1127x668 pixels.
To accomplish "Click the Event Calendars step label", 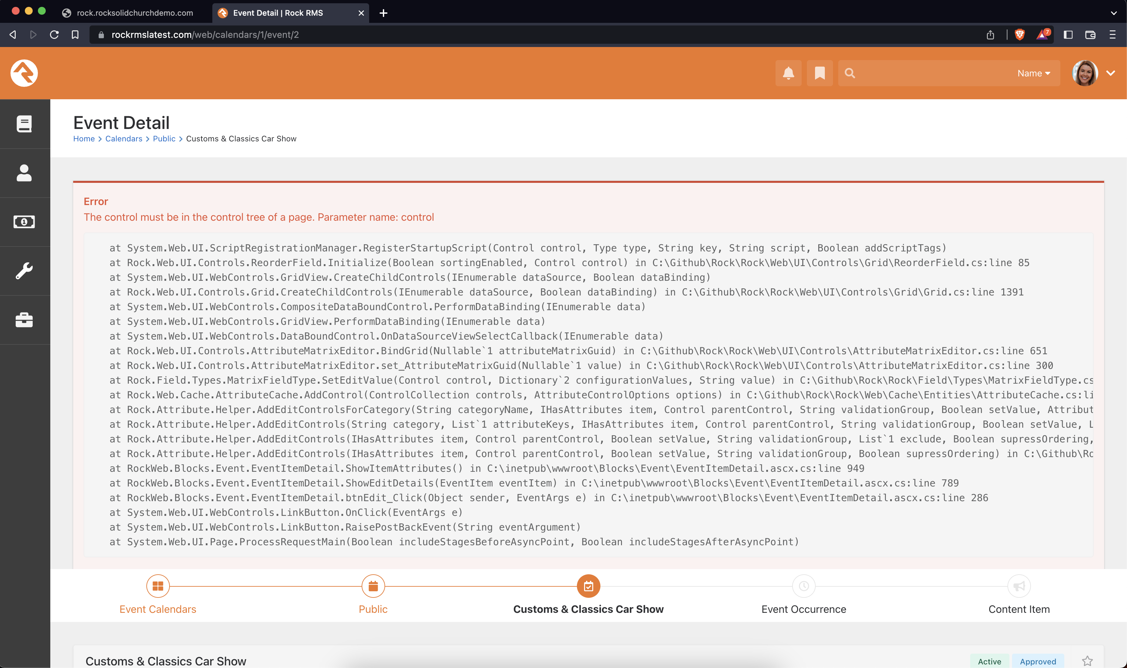I will (x=157, y=609).
